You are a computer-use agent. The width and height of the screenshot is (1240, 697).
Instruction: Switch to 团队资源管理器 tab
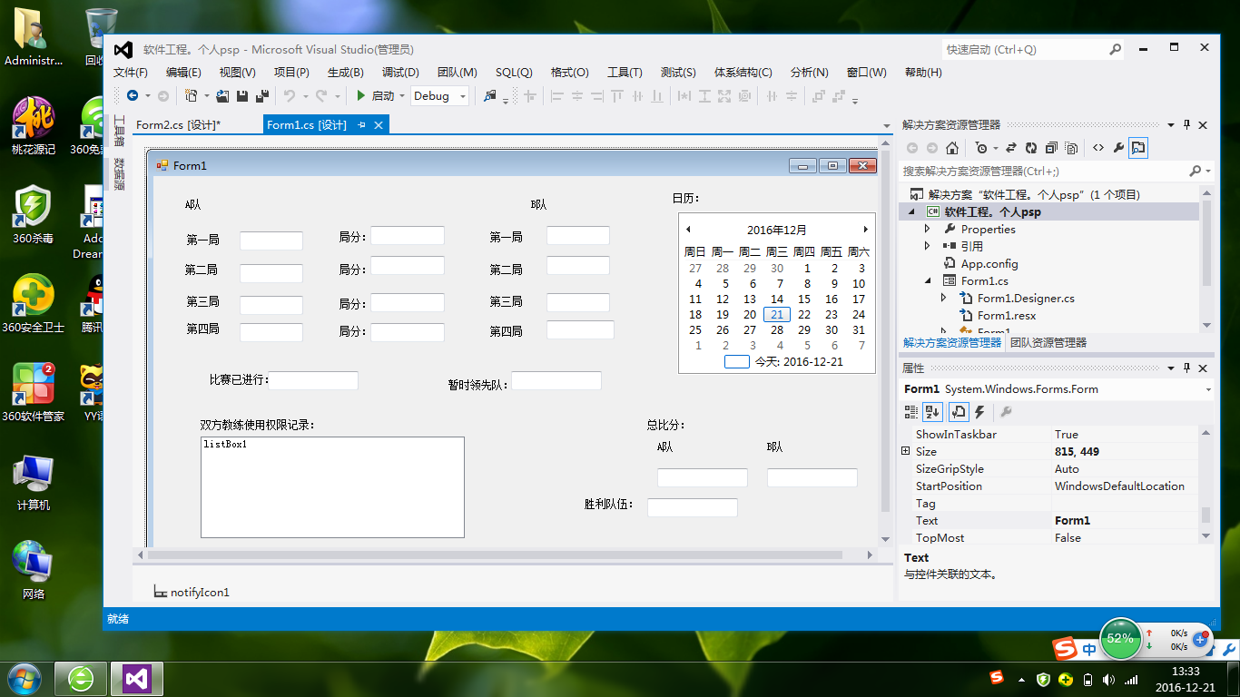1048,343
